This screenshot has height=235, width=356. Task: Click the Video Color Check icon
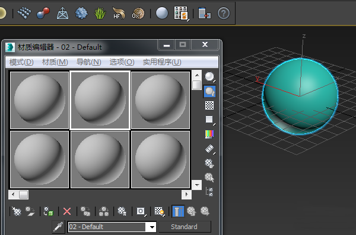tap(209, 134)
